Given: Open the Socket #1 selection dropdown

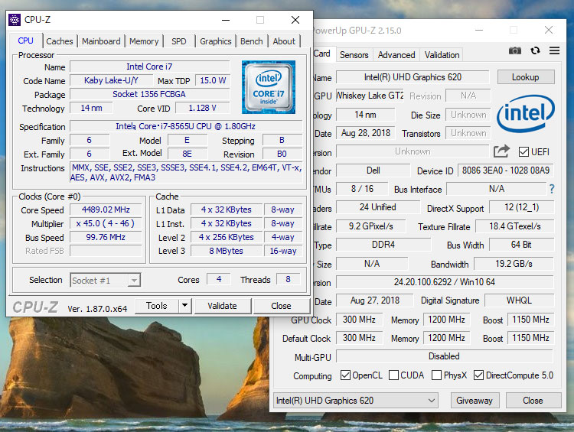Looking at the screenshot, I should (x=106, y=280).
